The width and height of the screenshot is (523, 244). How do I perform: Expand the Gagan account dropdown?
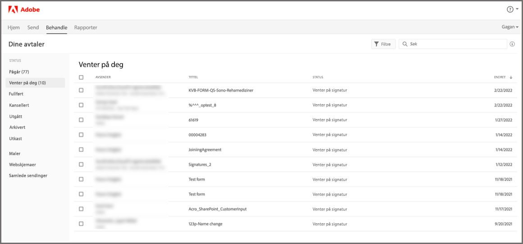pos(510,27)
